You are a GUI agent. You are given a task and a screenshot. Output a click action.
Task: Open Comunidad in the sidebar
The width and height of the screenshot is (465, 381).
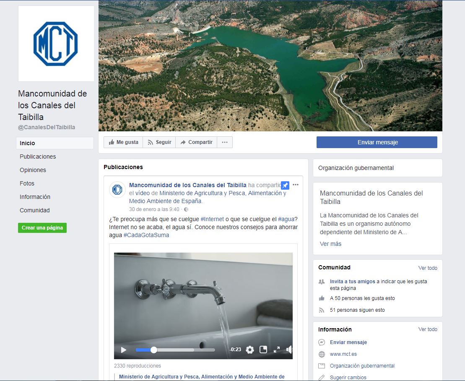click(35, 210)
